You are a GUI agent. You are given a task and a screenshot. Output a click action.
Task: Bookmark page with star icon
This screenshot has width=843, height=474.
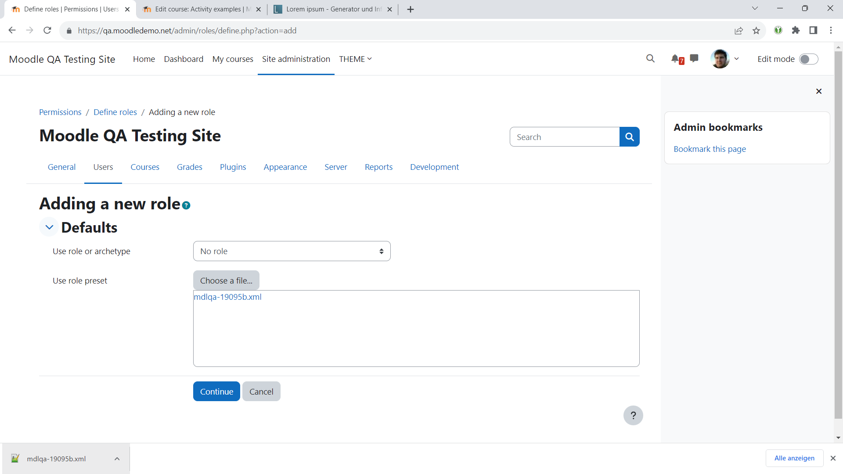pyautogui.click(x=756, y=30)
